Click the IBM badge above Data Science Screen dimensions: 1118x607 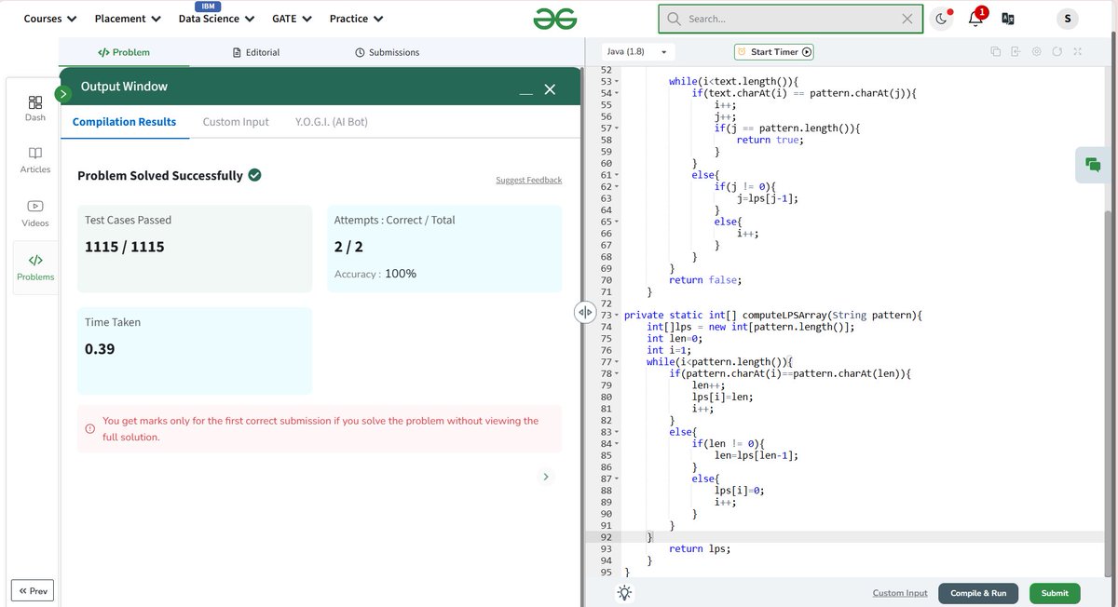click(209, 6)
